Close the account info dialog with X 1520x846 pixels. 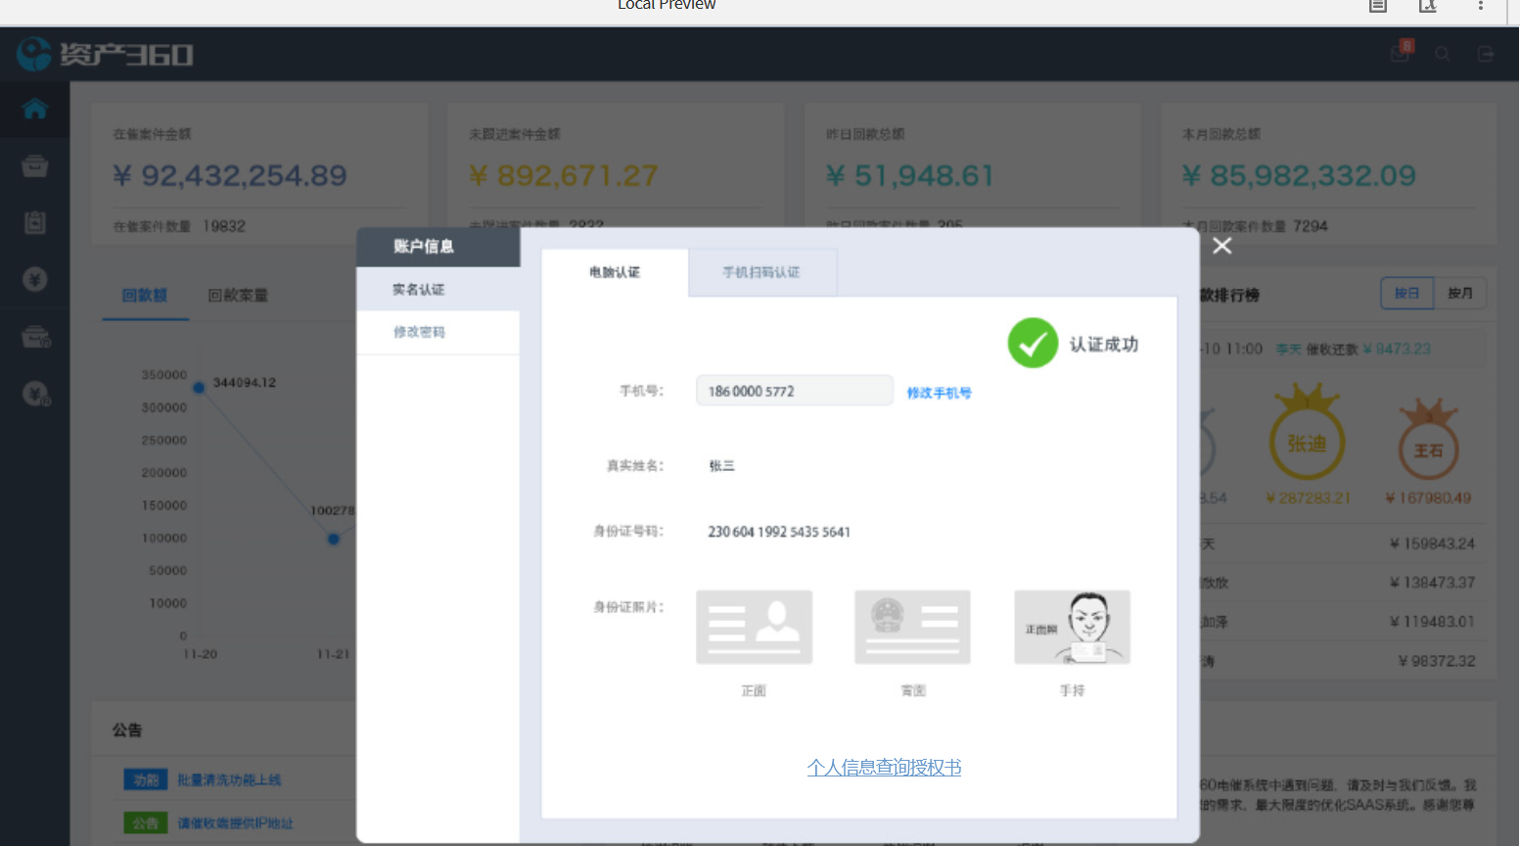pyautogui.click(x=1222, y=246)
